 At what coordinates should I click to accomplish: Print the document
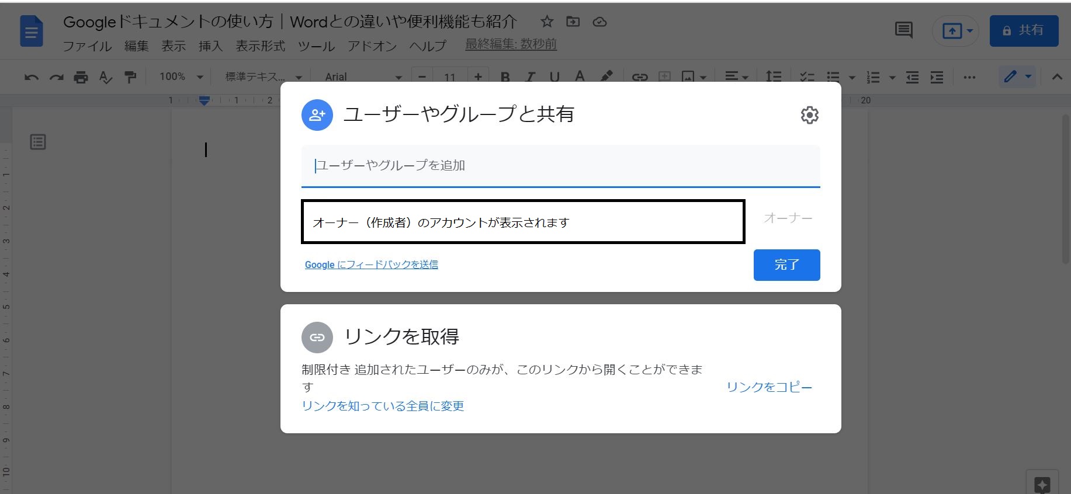coord(81,77)
